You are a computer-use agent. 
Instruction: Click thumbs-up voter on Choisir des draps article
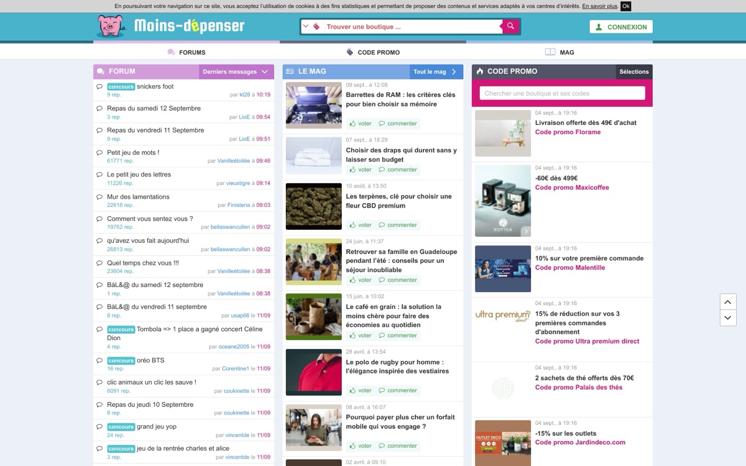[361, 170]
